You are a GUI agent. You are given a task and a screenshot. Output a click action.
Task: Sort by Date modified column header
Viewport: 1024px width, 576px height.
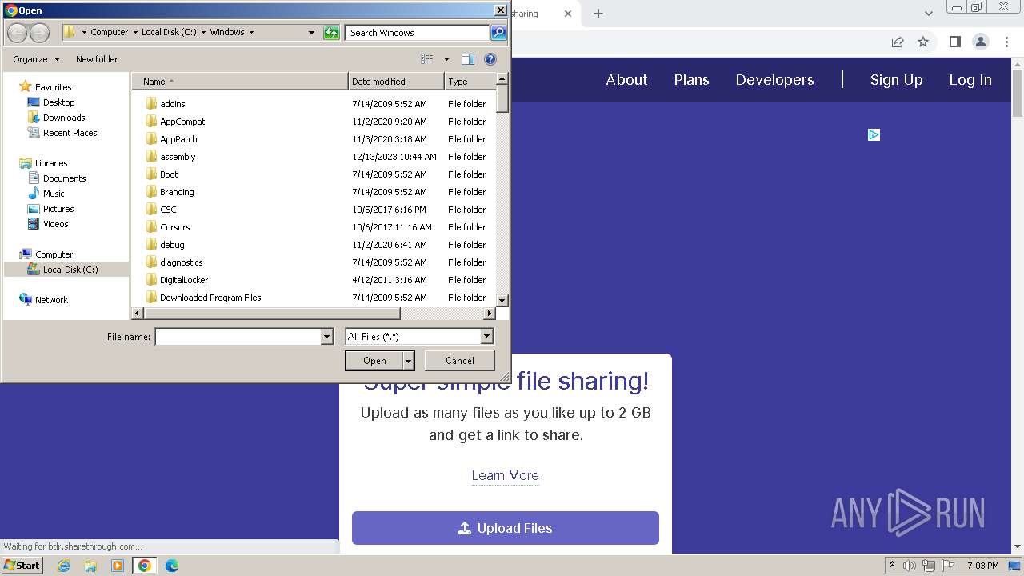coord(396,82)
